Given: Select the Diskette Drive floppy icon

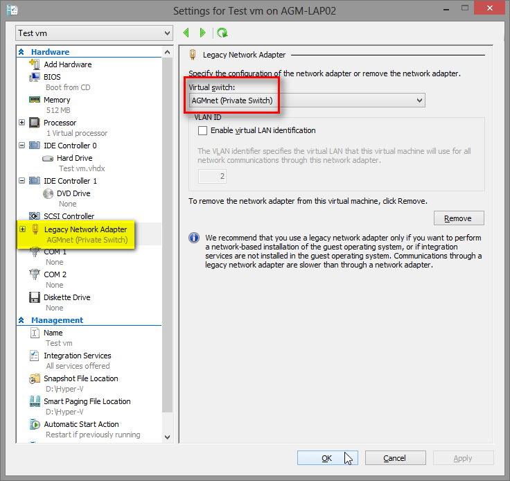Looking at the screenshot, I should click(35, 297).
